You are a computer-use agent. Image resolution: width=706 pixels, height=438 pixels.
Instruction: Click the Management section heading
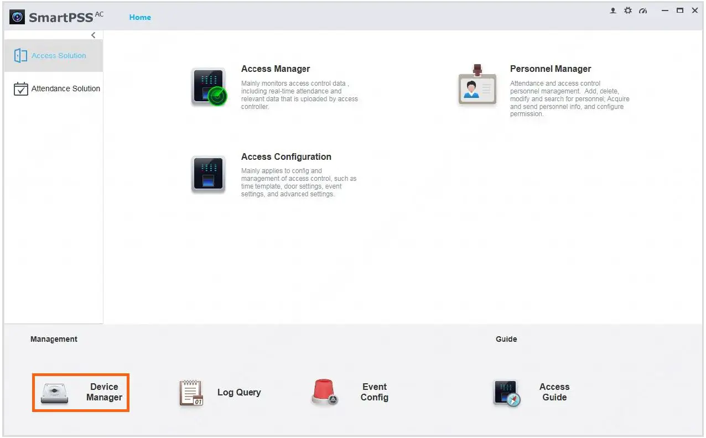point(54,339)
